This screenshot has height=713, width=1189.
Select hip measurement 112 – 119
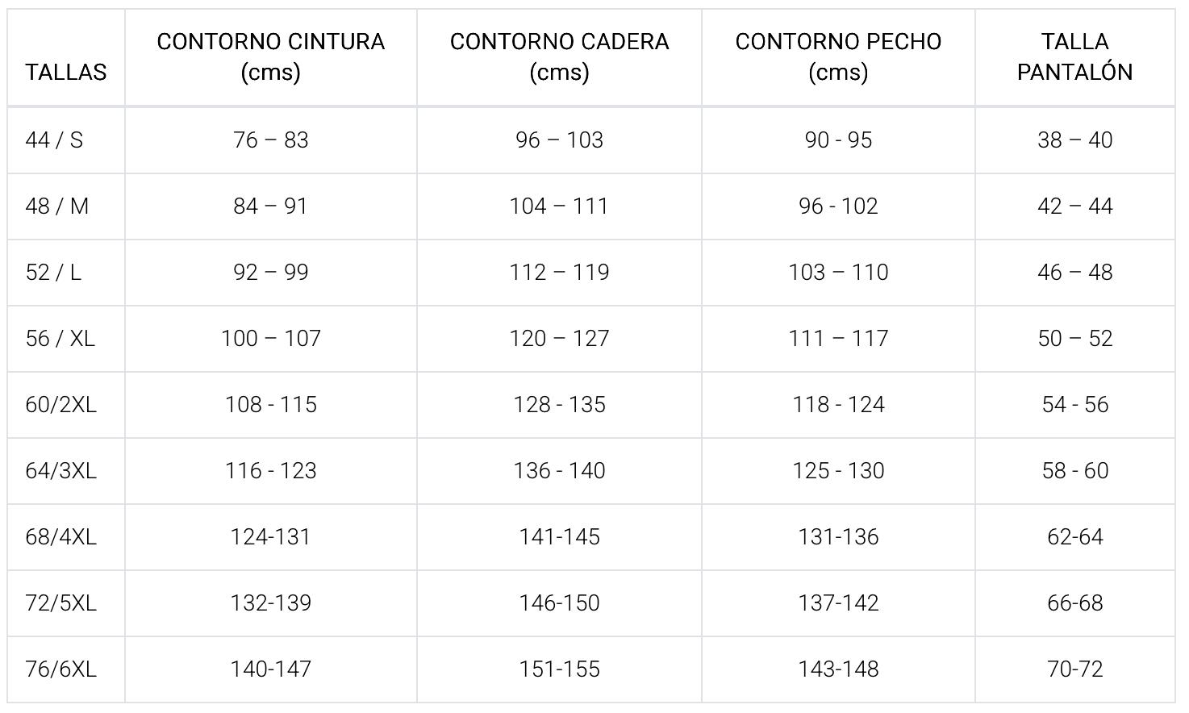(559, 272)
